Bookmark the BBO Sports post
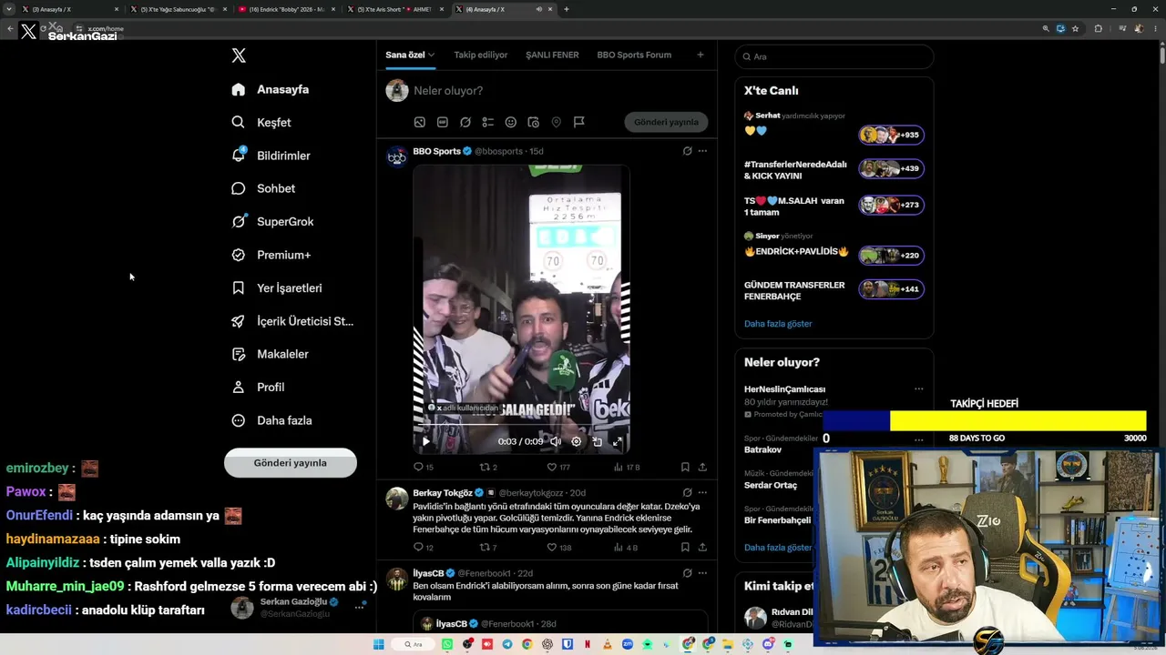 (x=685, y=467)
